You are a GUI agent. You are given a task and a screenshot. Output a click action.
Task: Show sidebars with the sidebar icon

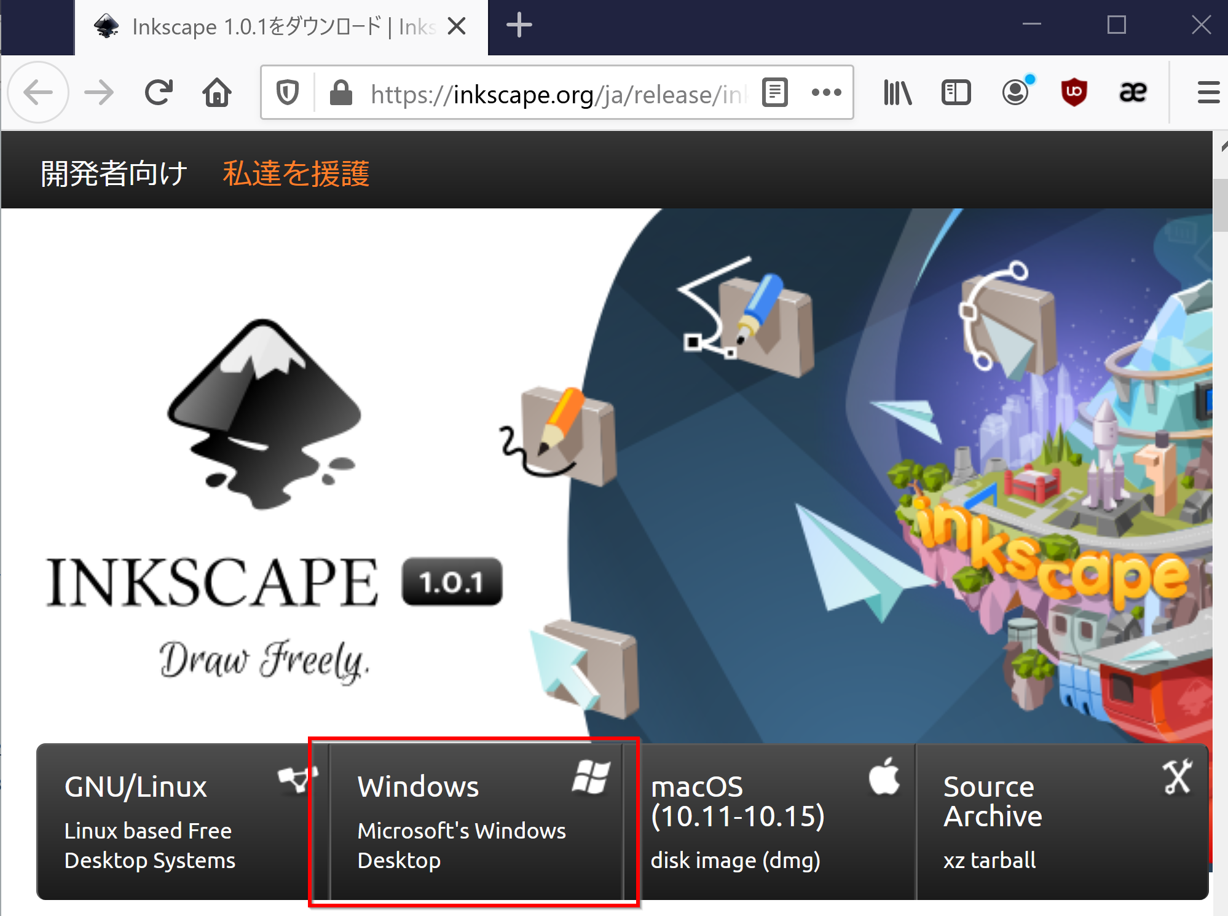956,93
